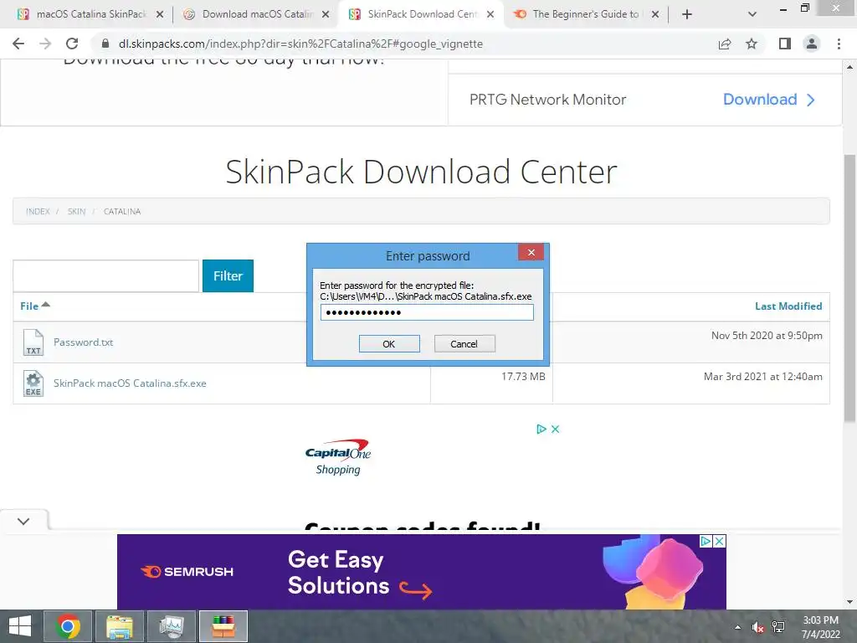This screenshot has width=857, height=643.
Task: Open the Password.txt file link
Action: point(83,342)
